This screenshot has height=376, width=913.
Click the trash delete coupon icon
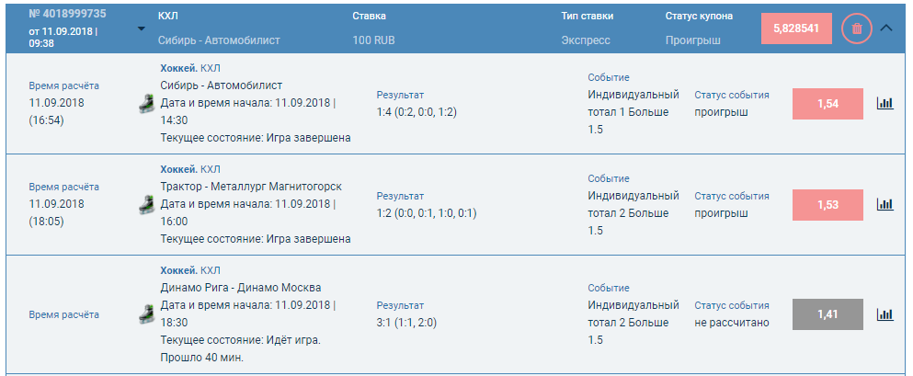tap(857, 28)
